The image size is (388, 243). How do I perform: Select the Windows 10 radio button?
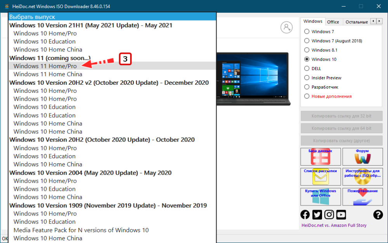[x=307, y=59]
